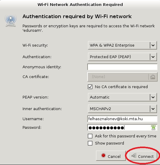Focus the Anonymous identity text field
Viewport: 160px width, 165px height.
click(x=122, y=67)
